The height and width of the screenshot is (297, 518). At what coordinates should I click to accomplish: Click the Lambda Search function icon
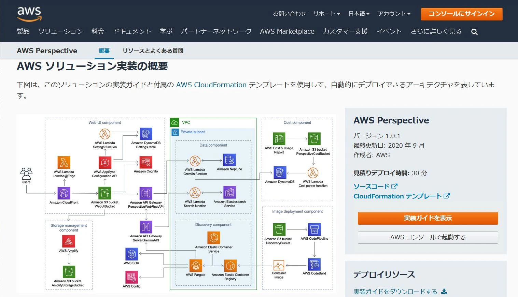(x=195, y=193)
